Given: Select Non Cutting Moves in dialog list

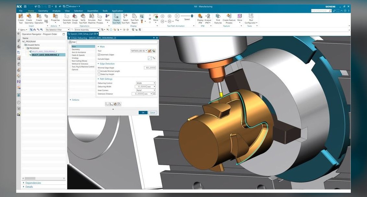Looking at the screenshot, I should point(79,61).
